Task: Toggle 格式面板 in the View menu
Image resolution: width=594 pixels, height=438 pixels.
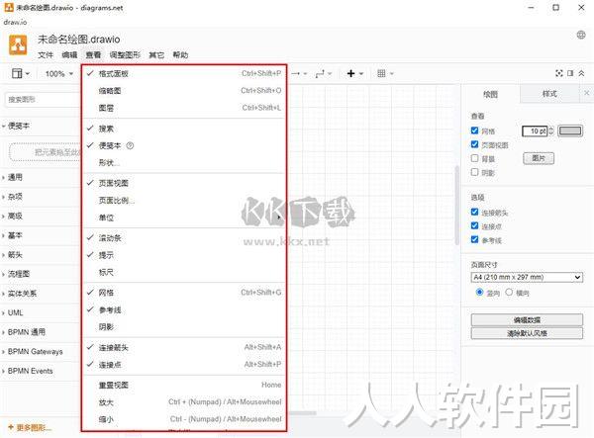Action: coord(184,73)
